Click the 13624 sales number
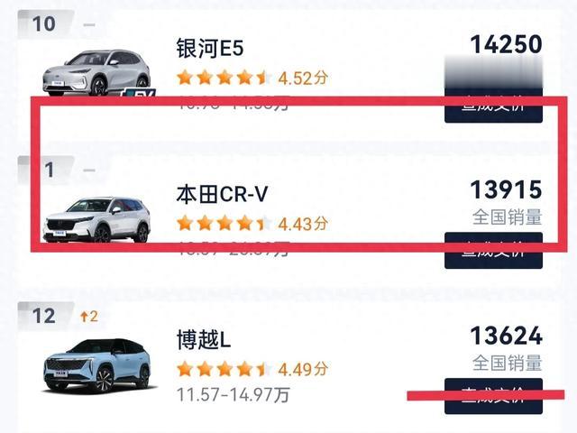The width and height of the screenshot is (577, 433). (506, 336)
